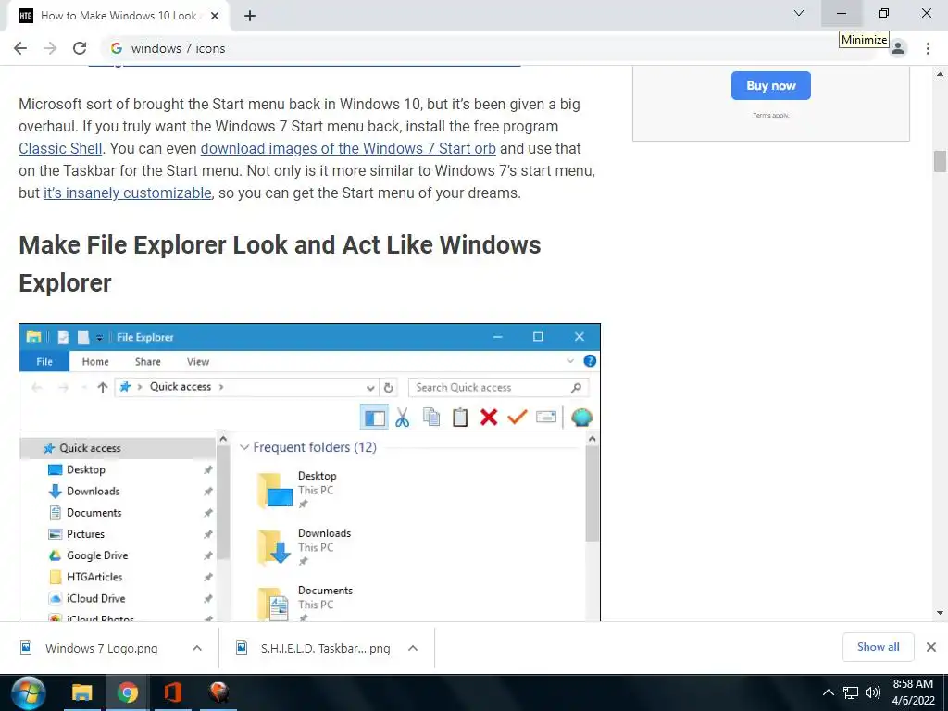The width and height of the screenshot is (948, 711).
Task: Select the How to Make Windows 10 tab
Action: 118,16
